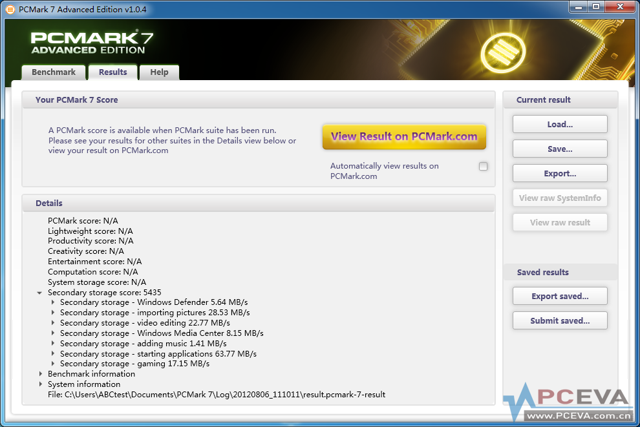The image size is (640, 427).
Task: Click the PCMark app icon in title bar
Action: click(x=10, y=9)
